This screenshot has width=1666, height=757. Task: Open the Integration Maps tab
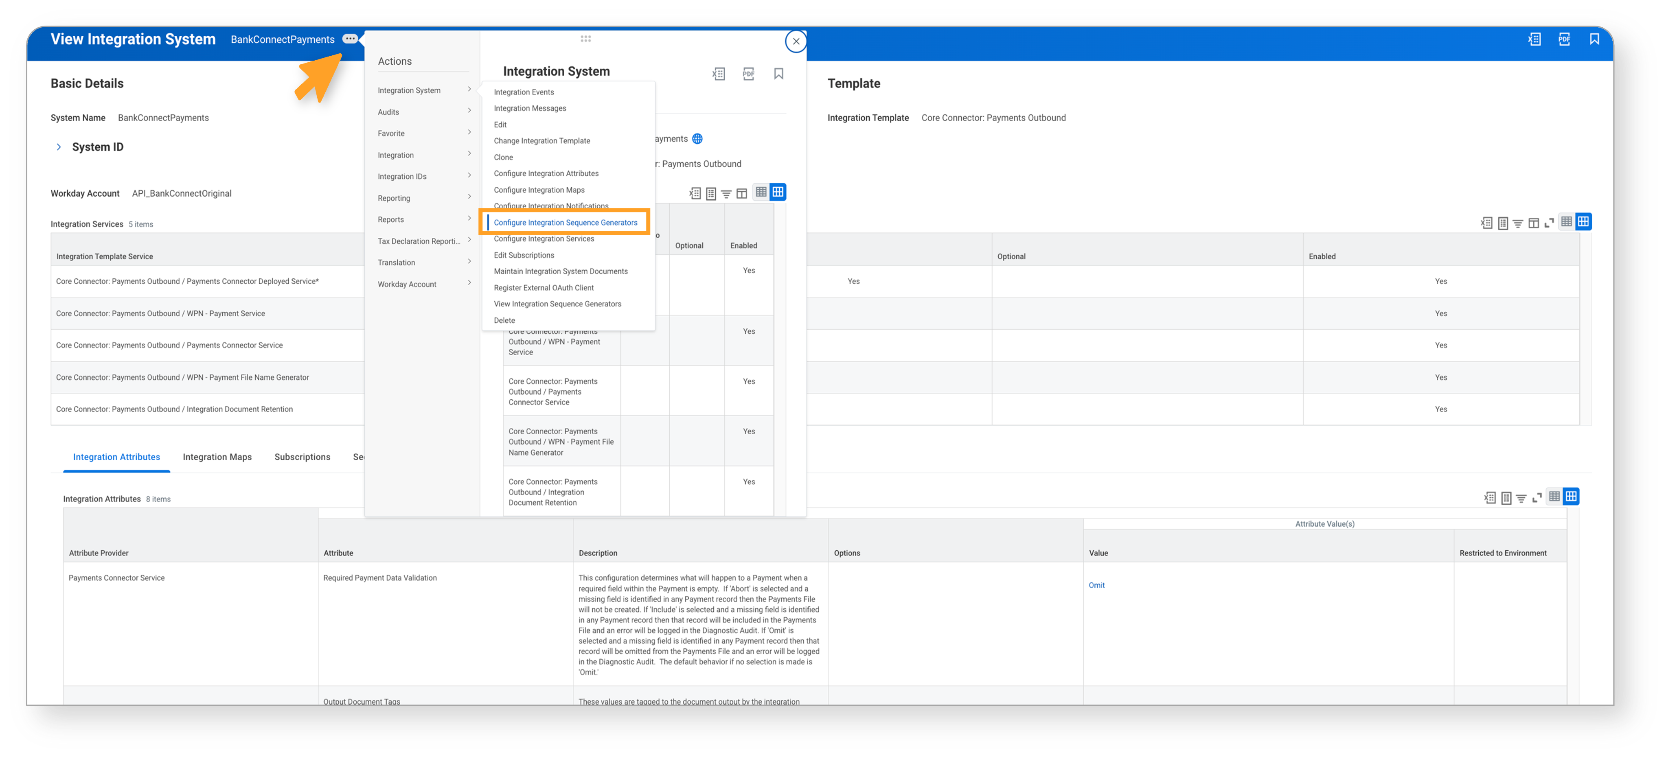click(x=217, y=456)
